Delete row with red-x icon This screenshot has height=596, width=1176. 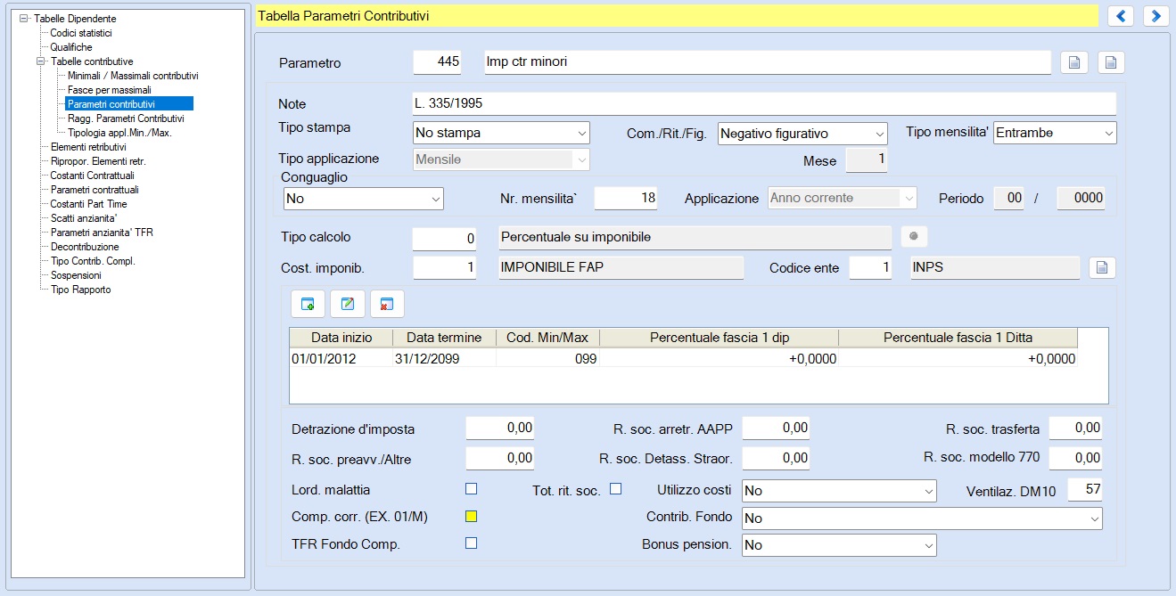coord(388,304)
